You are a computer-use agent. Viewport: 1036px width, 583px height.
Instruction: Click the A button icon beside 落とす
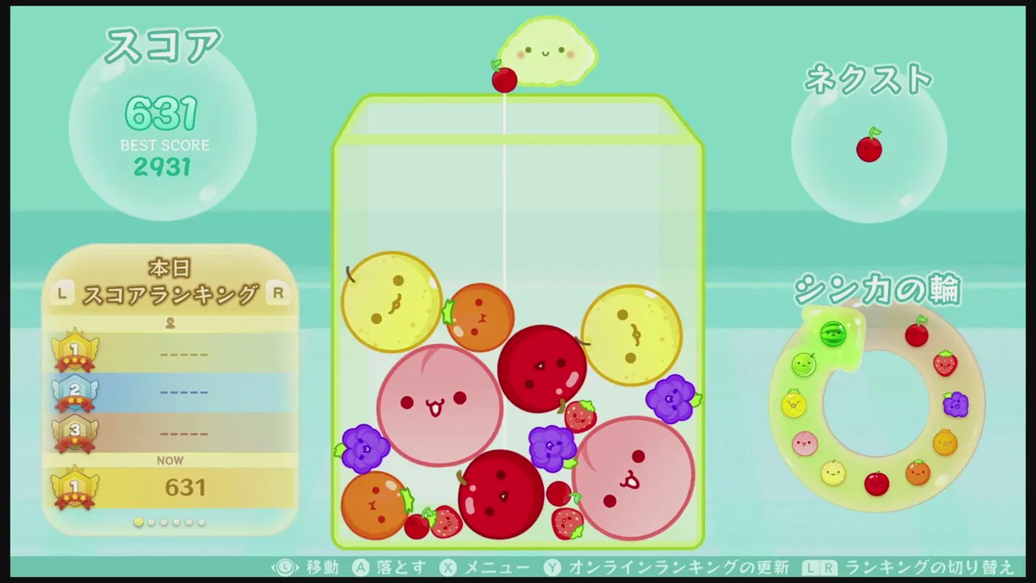click(x=361, y=568)
